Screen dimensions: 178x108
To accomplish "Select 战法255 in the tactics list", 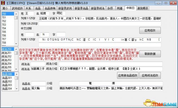I will 8,67.
